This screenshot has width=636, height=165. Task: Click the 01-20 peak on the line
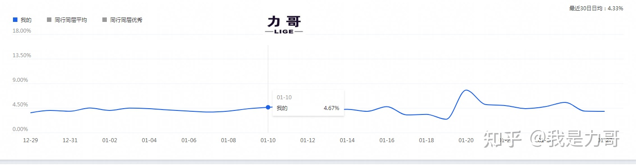click(466, 90)
